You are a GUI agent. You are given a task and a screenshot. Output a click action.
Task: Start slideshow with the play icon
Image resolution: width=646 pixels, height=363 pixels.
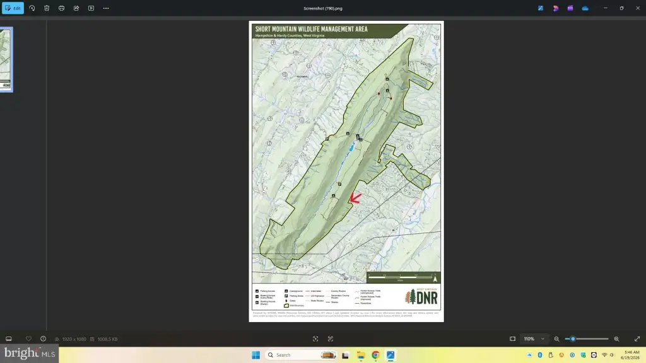tap(91, 8)
